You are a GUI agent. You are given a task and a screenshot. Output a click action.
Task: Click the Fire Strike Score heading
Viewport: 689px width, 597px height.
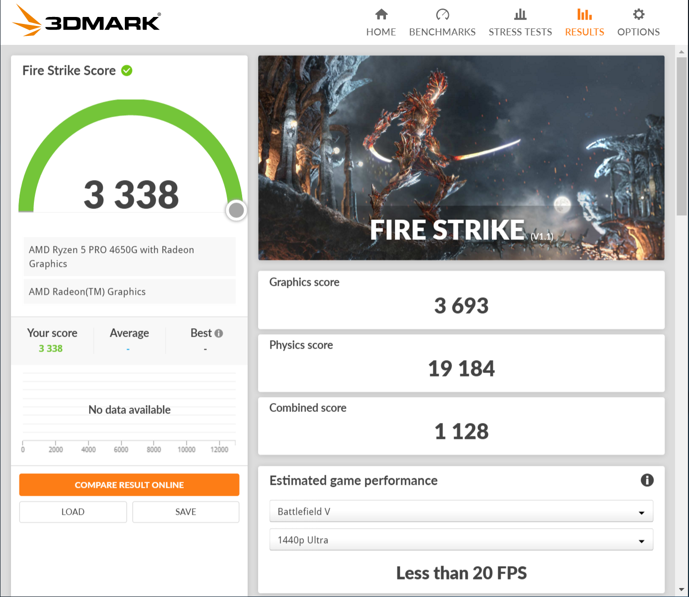tap(69, 71)
